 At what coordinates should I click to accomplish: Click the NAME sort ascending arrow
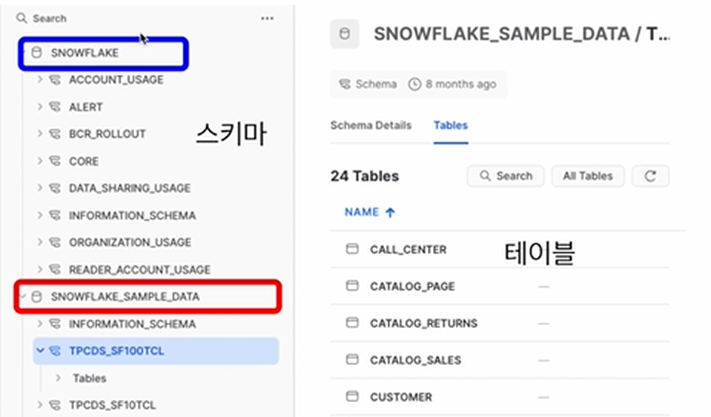(390, 213)
